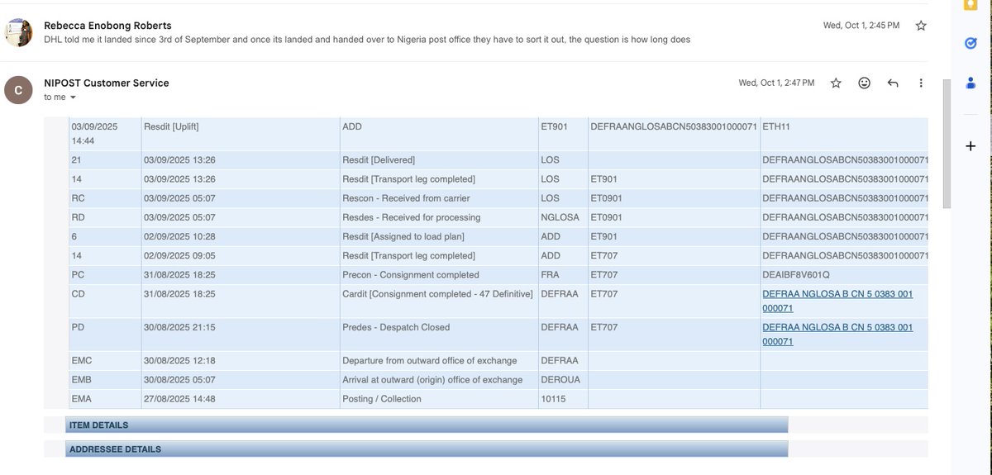Screen dimensions: 992x475
Task: Get add-ons plus icon in side panel
Action: pyautogui.click(x=971, y=146)
